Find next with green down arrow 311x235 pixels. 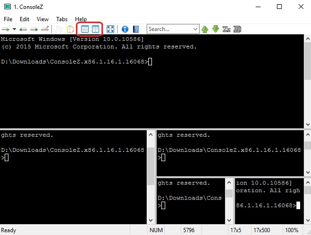click(x=216, y=29)
